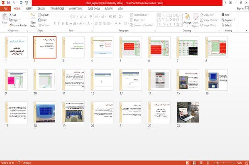Open the TRANSITIONS ribbon tab
The width and height of the screenshot is (249, 165).
pos(57,9)
